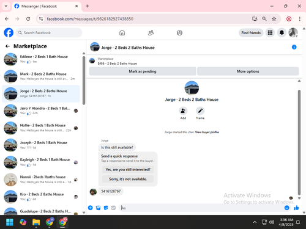Open the Friends icon in top navigation
Image resolution: width=306 pixels, height=229 pixels.
151,32
